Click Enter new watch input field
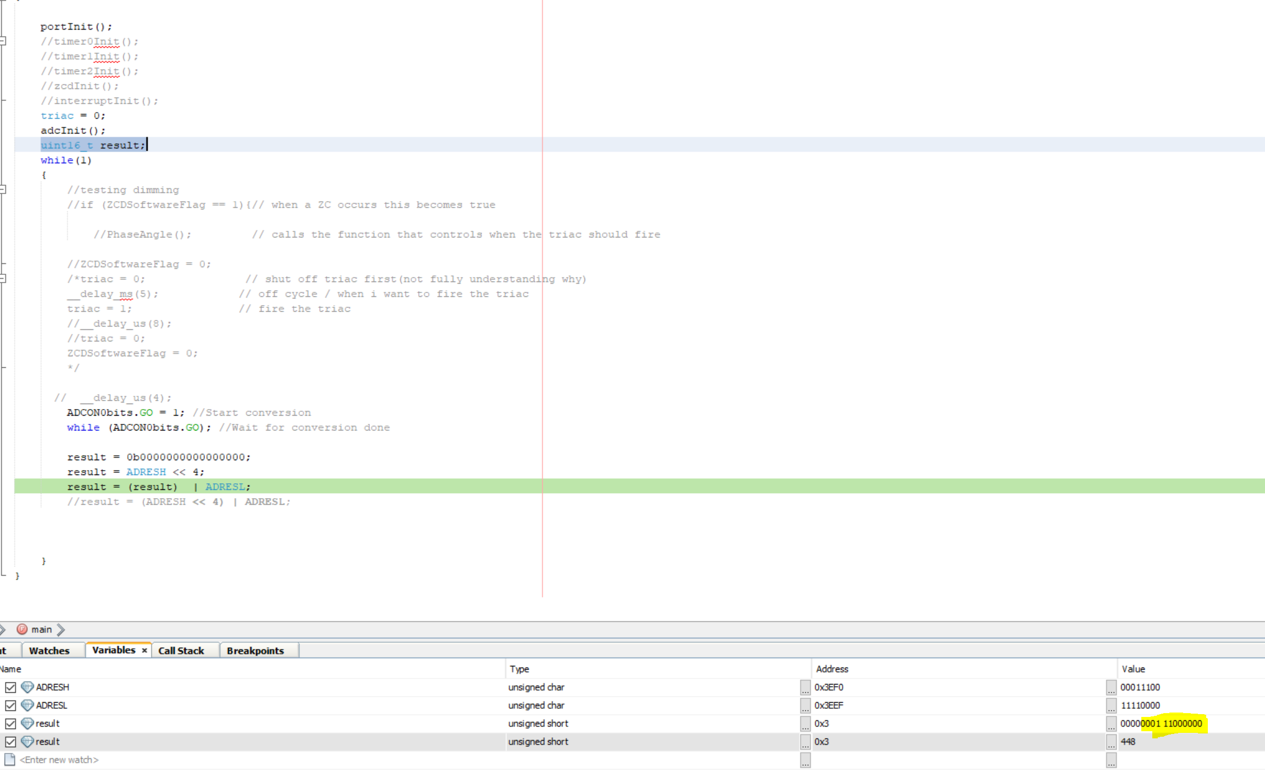Image resolution: width=1265 pixels, height=784 pixels. 59,759
